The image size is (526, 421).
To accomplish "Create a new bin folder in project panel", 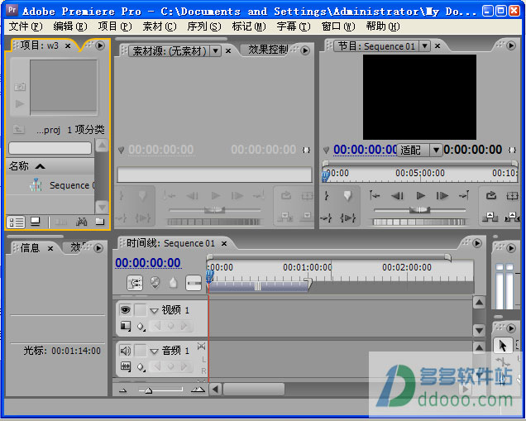I will click(99, 222).
